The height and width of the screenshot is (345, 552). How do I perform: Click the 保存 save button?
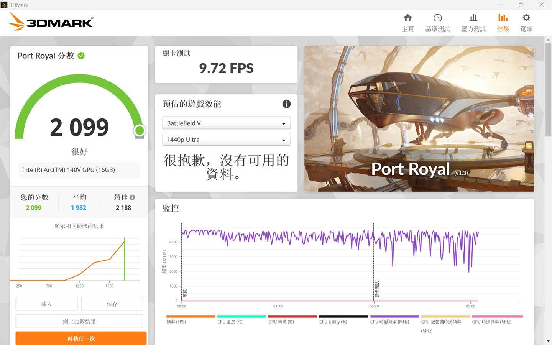[x=112, y=304]
